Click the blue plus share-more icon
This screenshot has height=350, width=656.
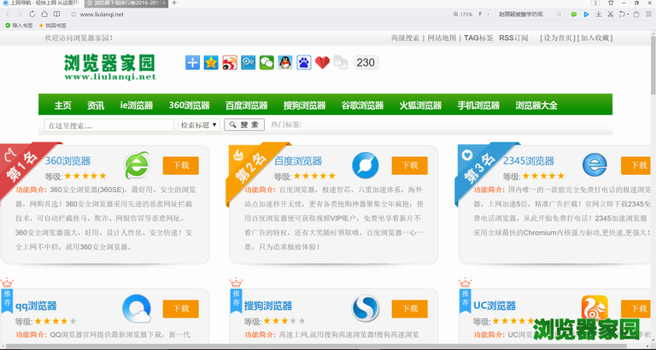(x=192, y=62)
